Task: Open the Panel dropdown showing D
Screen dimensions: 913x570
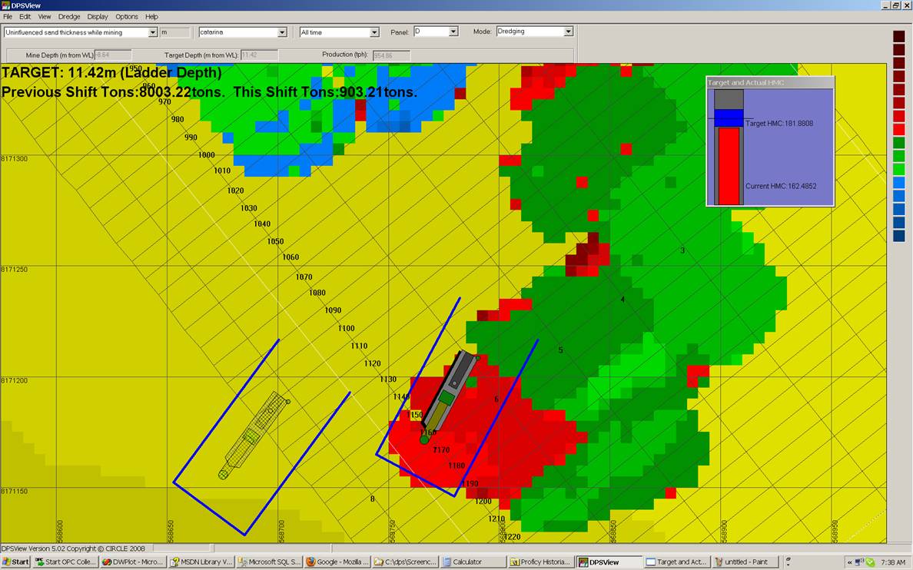Action: click(453, 31)
